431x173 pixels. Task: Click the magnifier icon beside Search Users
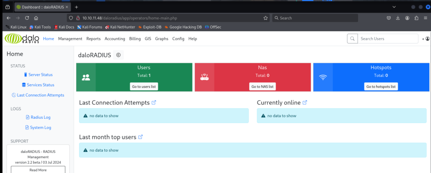coord(352,39)
